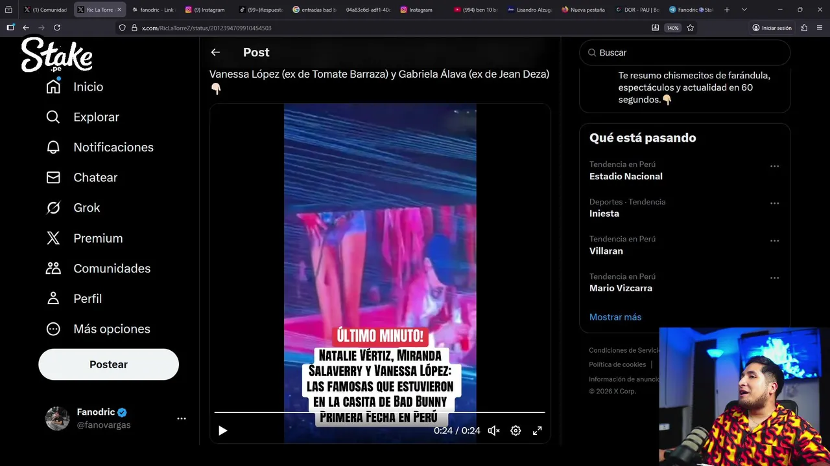Open account menu dots next to Fanodric
Screen dimensions: 830x466
coord(182,419)
